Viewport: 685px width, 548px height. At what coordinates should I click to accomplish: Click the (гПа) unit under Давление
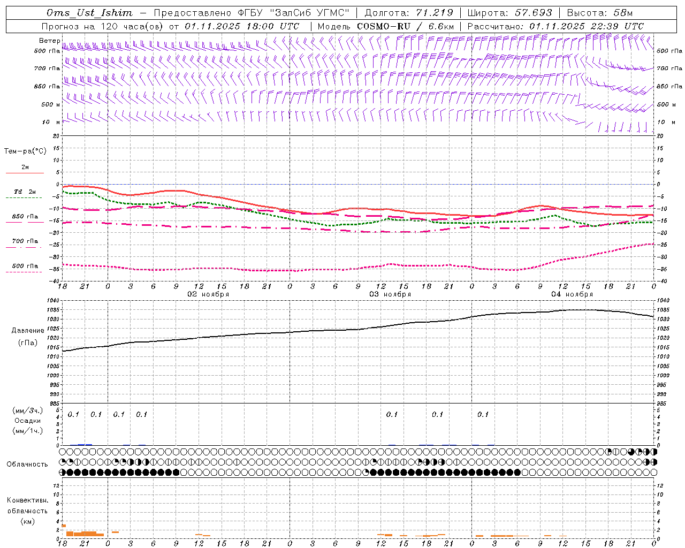(28, 343)
